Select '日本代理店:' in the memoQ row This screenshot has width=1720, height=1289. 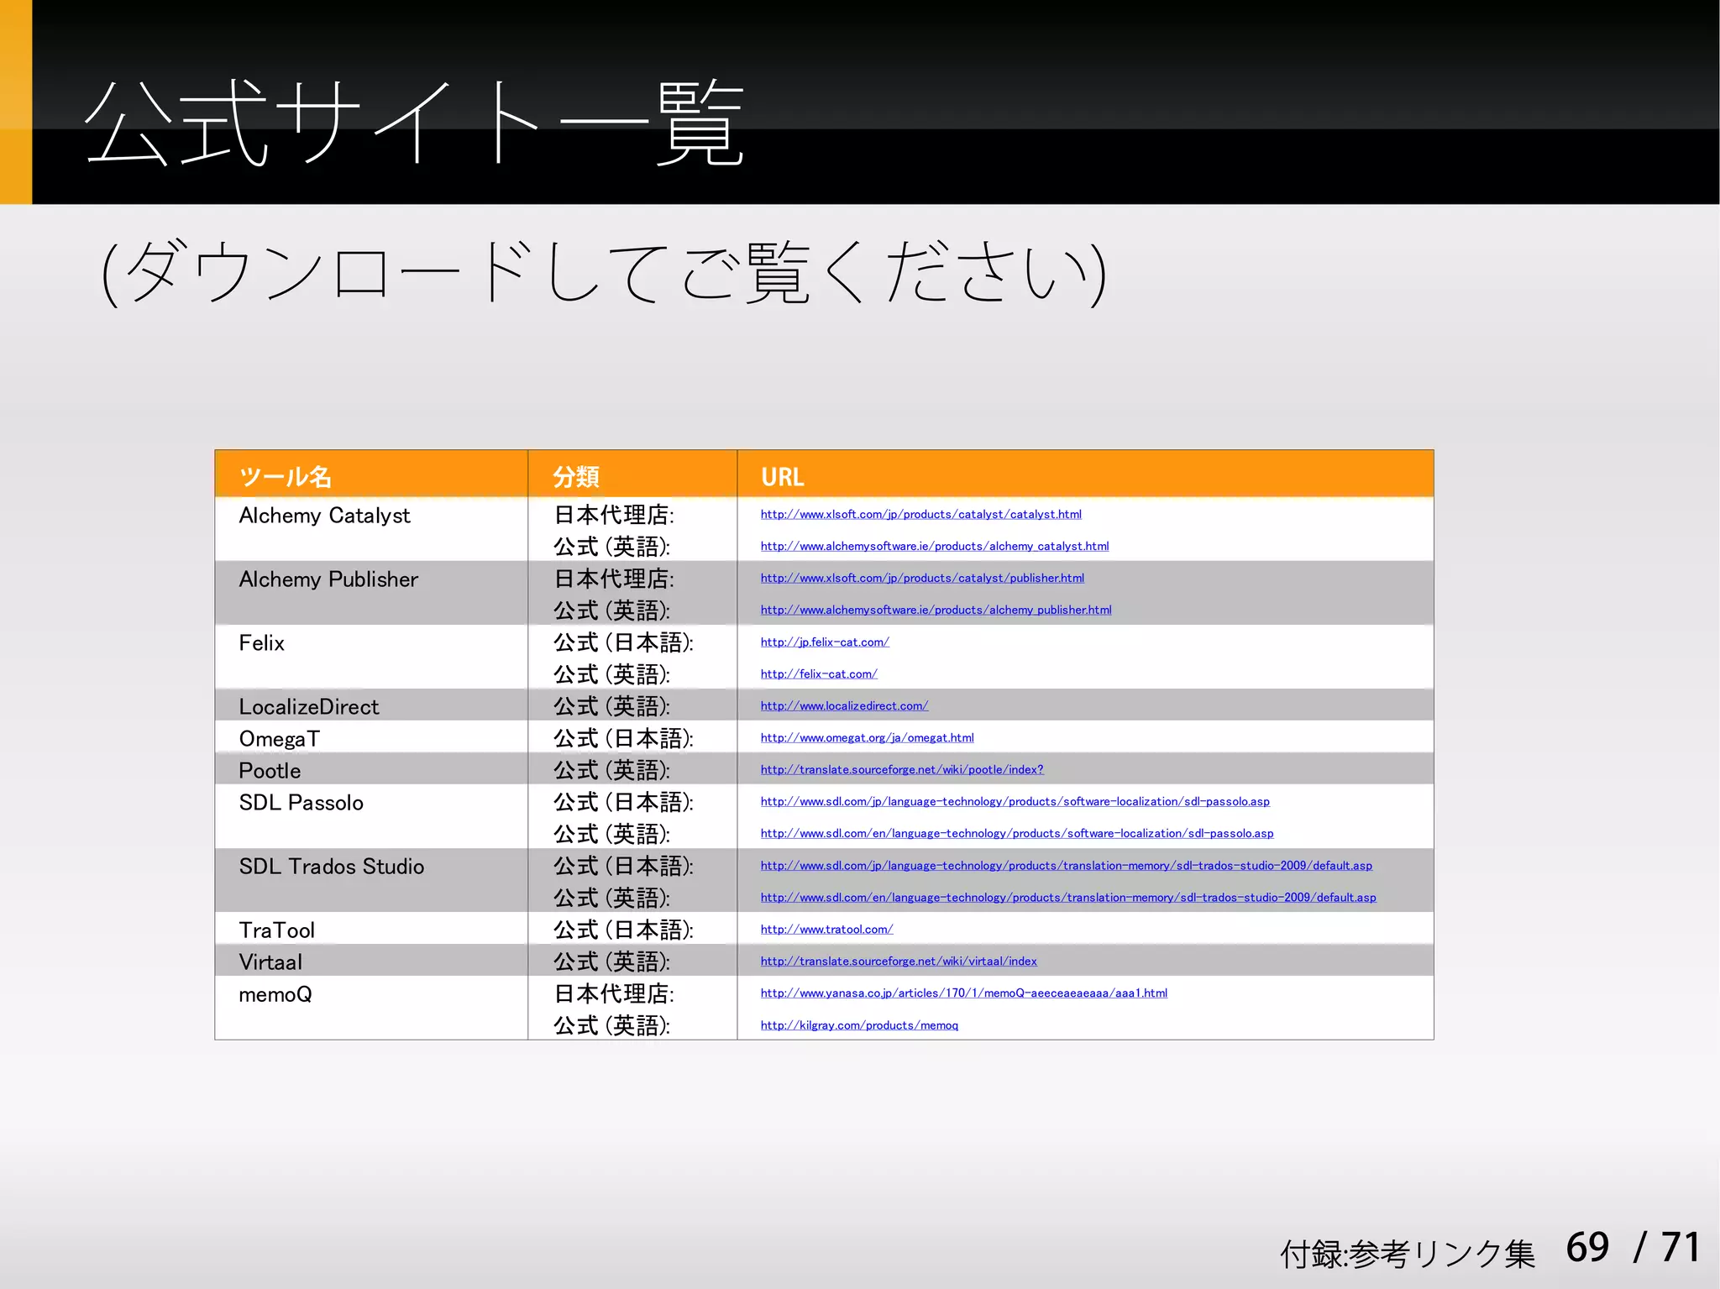click(x=614, y=993)
